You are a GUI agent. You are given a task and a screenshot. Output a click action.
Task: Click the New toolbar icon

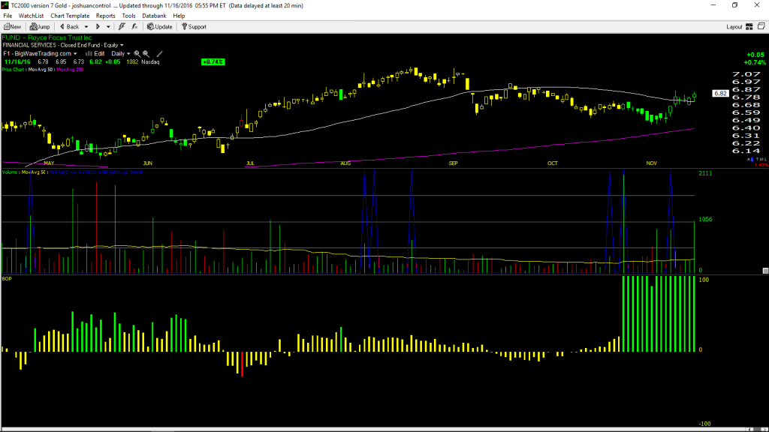12,27
